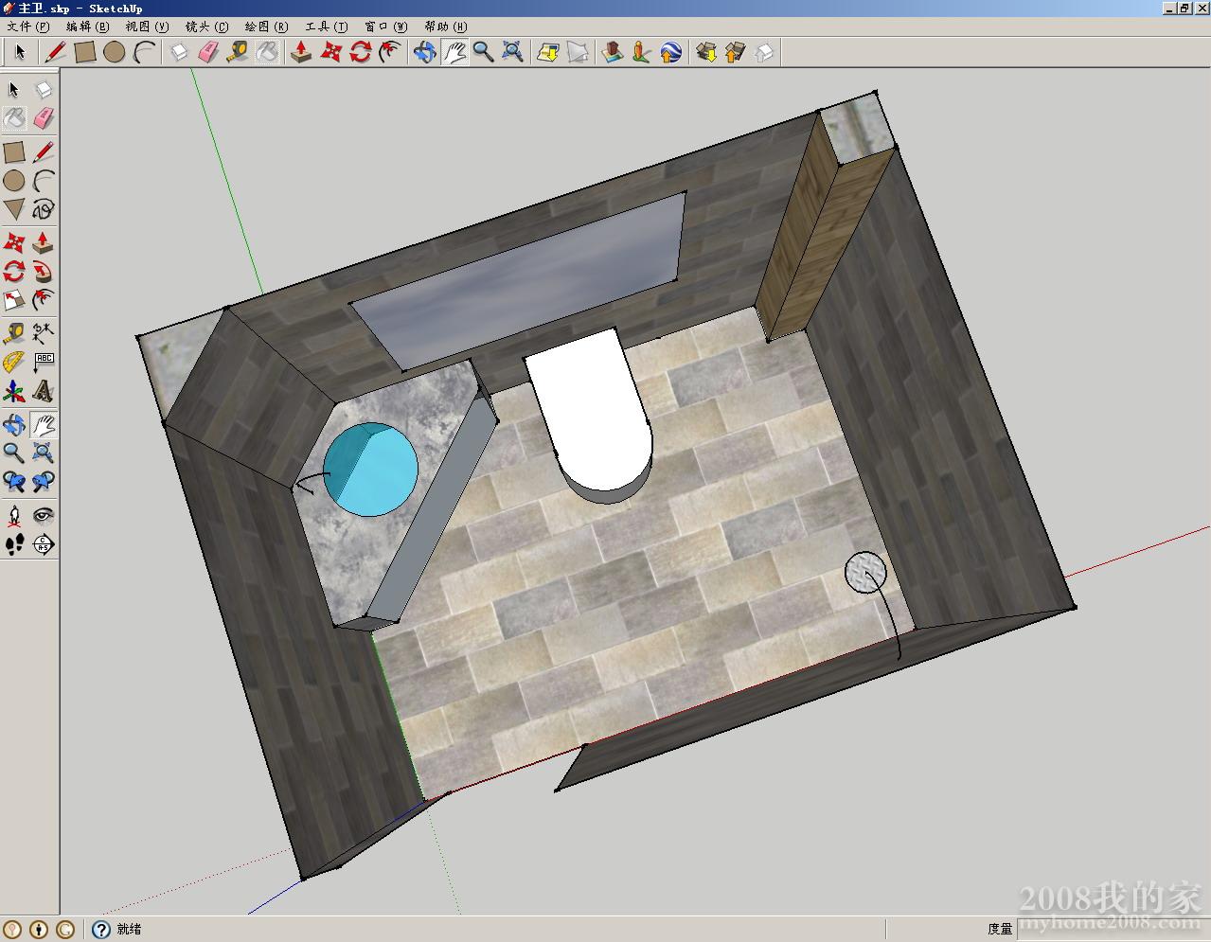Activate the Freehand drawing tool
Image resolution: width=1211 pixels, height=942 pixels.
pos(44,208)
